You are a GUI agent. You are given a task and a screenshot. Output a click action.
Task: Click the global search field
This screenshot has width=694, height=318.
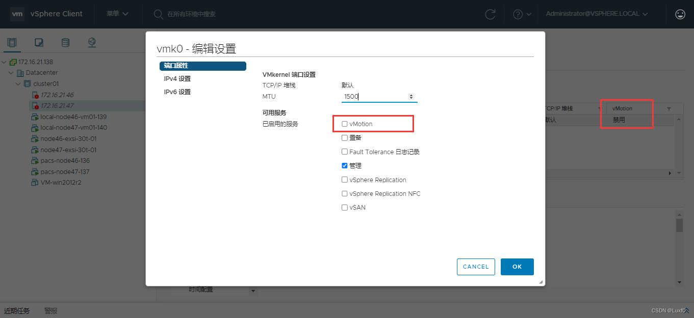214,14
